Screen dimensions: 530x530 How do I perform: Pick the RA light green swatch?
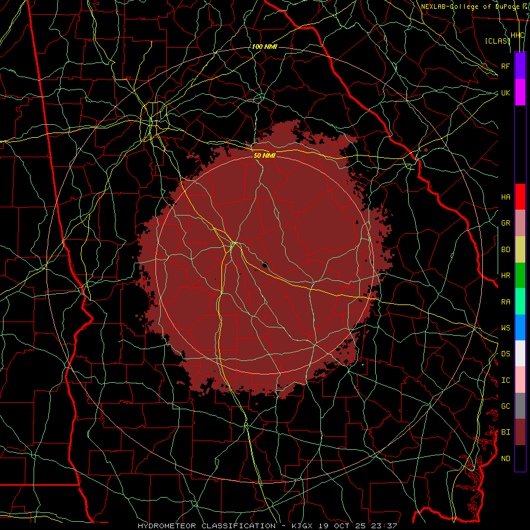point(520,302)
